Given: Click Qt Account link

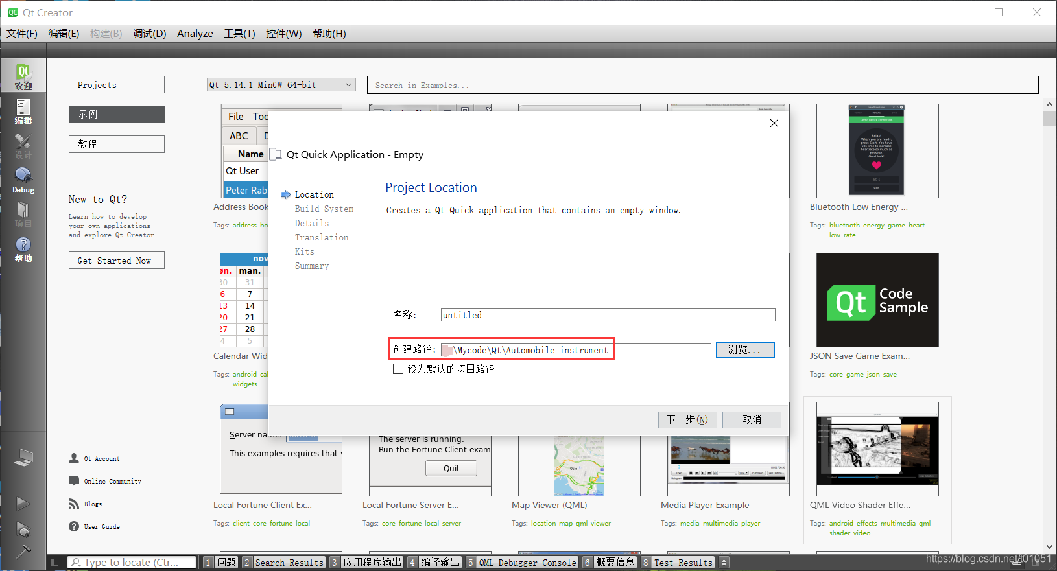Looking at the screenshot, I should tap(102, 458).
